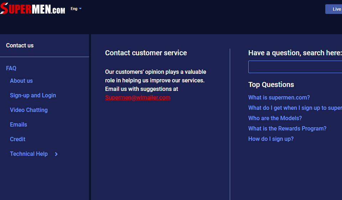Open Sign-up and Login help topic
Viewport: 342px width, 200px height.
(33, 95)
